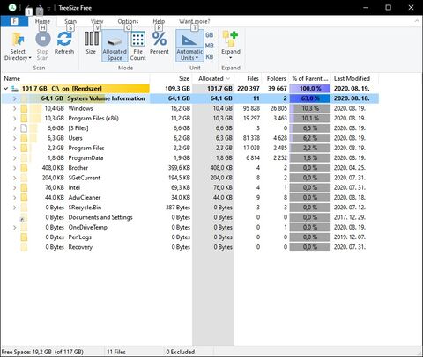Click the Windows folder icon
Image resolution: width=423 pixels, height=357 pixels.
pyautogui.click(x=24, y=108)
